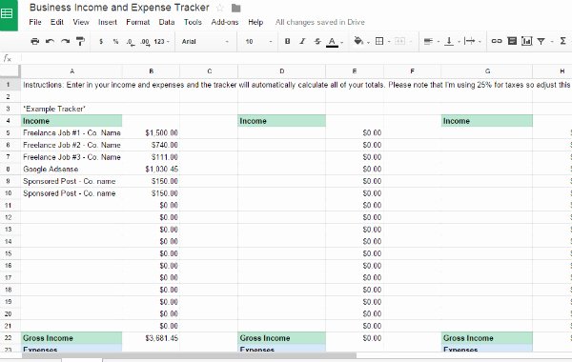Open the Tools menu
The width and height of the screenshot is (572, 362).
[x=193, y=22]
